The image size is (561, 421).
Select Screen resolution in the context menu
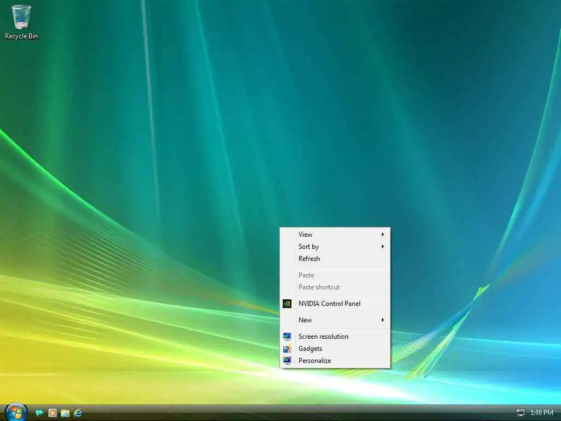(335, 337)
